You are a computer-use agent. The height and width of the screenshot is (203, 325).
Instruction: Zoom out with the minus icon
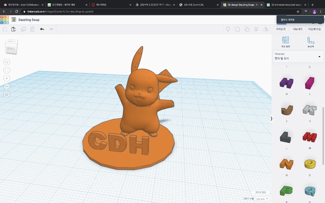pyautogui.click(x=7, y=86)
